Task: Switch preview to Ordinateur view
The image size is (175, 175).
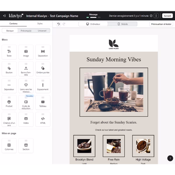Action: pos(93,24)
